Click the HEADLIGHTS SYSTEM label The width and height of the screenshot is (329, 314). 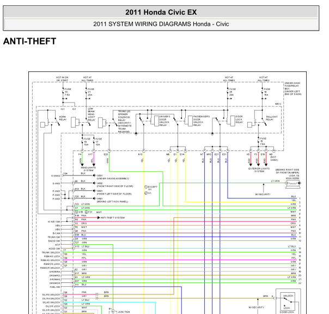(88, 169)
